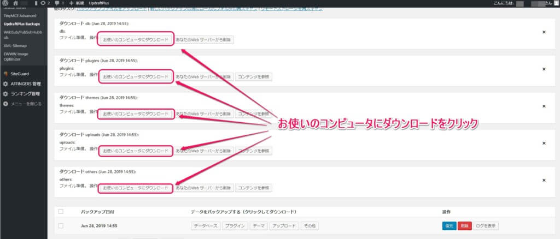Image resolution: width=560 pixels, height=239 pixels.
Task: Click UpdraftPlus in the top admin bar
Action: 99,3
